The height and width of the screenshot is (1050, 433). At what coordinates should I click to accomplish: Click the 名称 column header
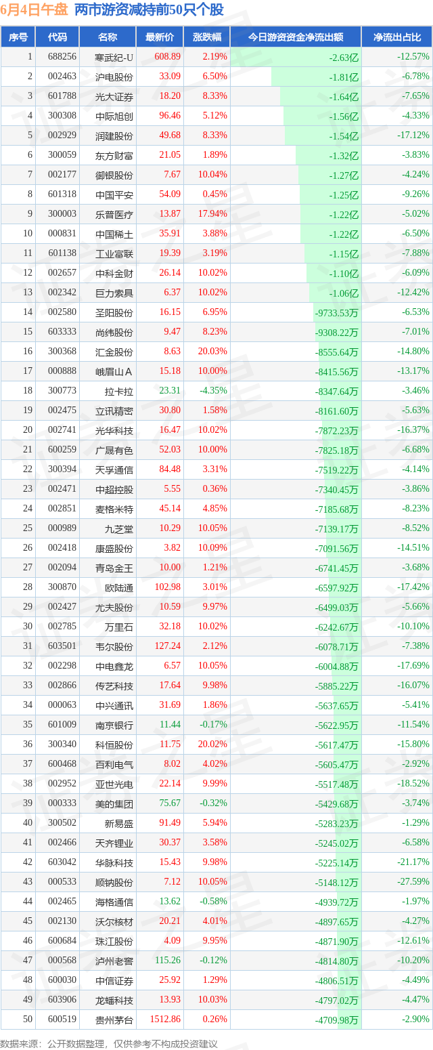(108, 37)
